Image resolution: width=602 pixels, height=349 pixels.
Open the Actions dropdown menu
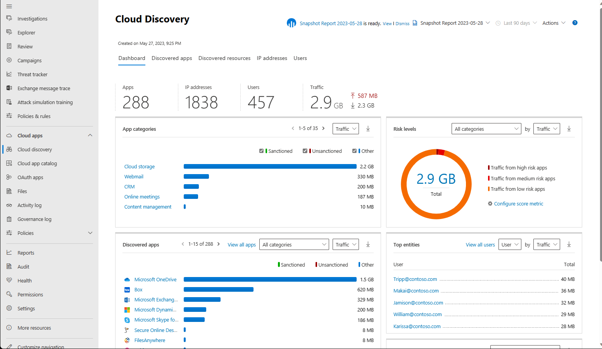point(554,23)
